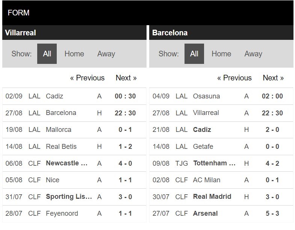This screenshot has height=230, width=295.
Task: Open Villarreal match against Cadiz
Action: point(54,96)
